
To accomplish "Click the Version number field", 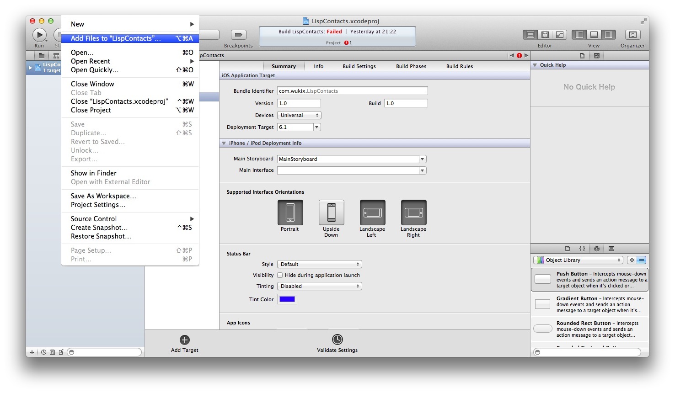I will tap(299, 103).
